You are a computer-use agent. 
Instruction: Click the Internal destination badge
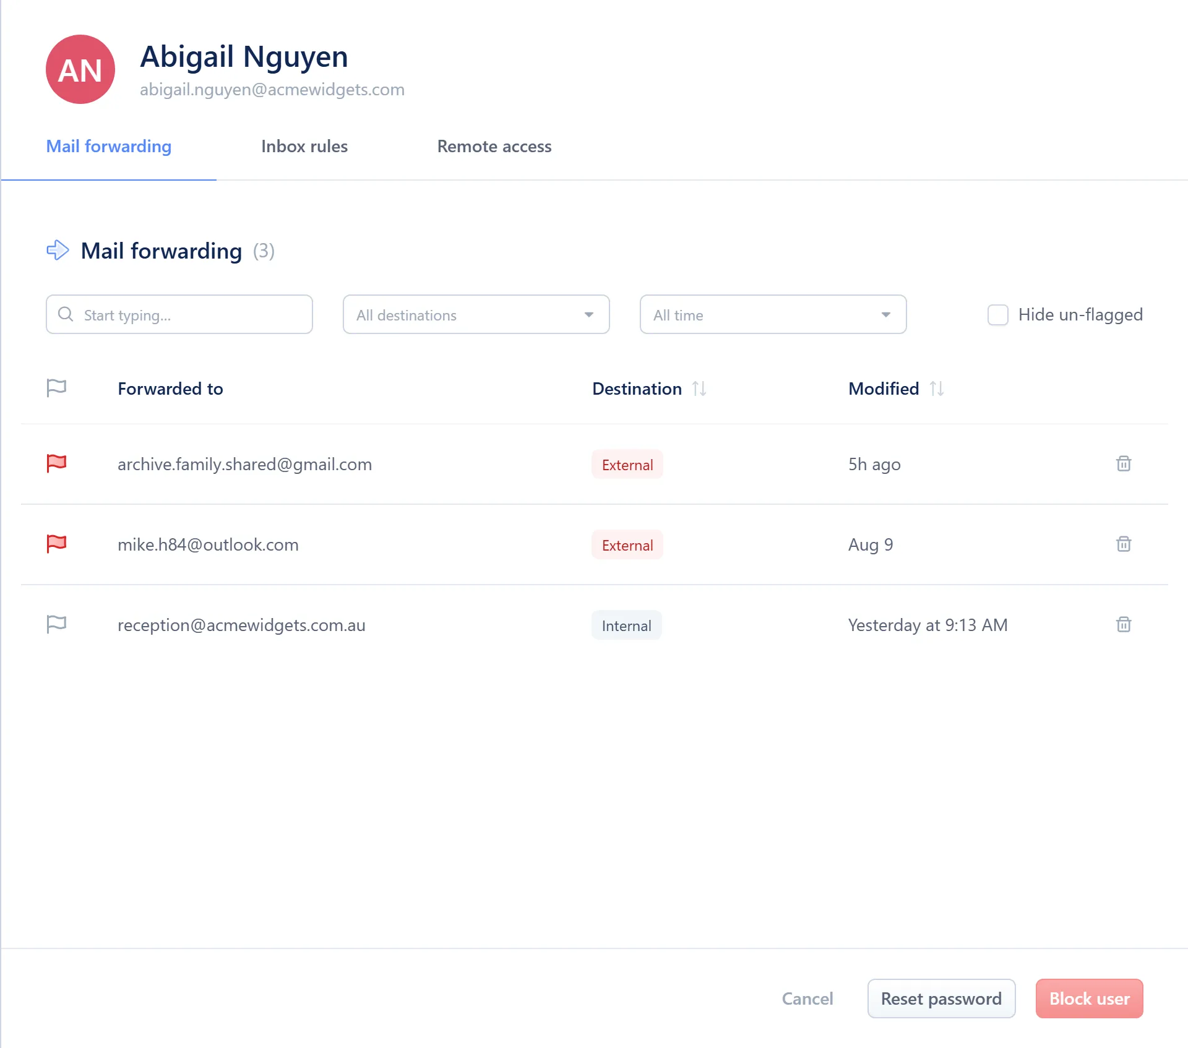pos(626,625)
